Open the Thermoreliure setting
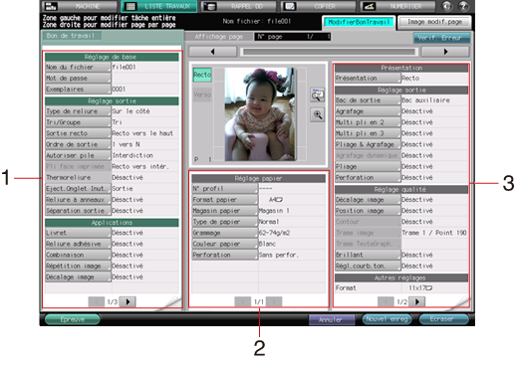 click(x=78, y=178)
